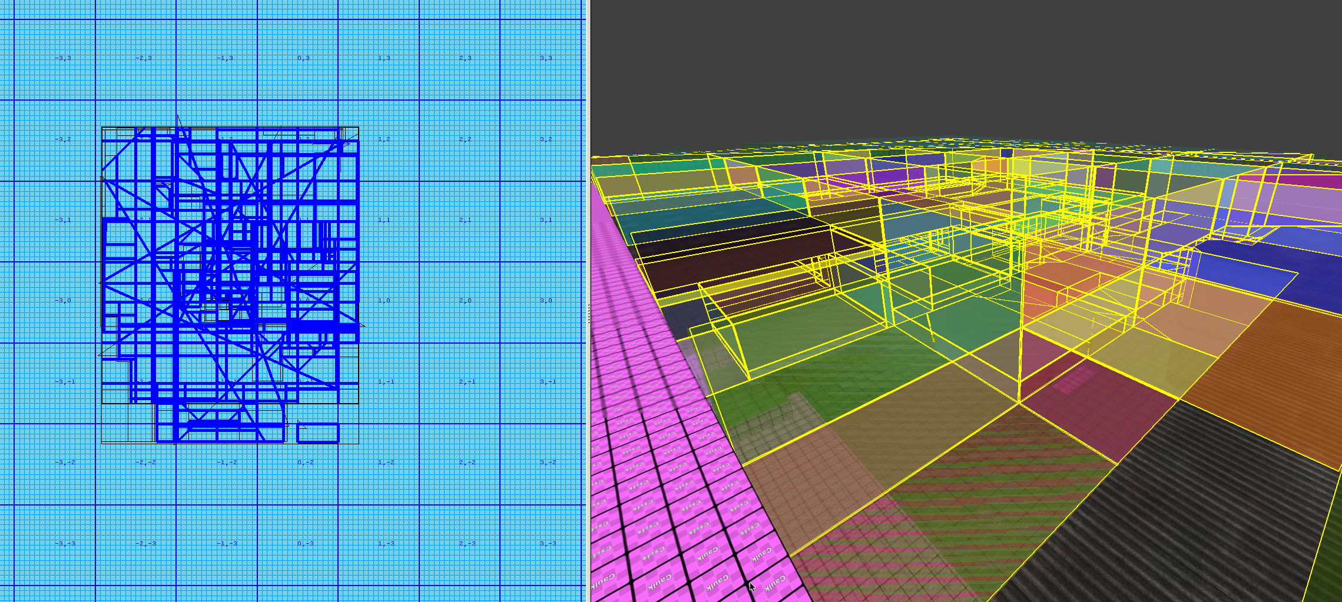The height and width of the screenshot is (602, 1342).
Task: Click grid cell labeled 1,2
Action: click(x=384, y=139)
